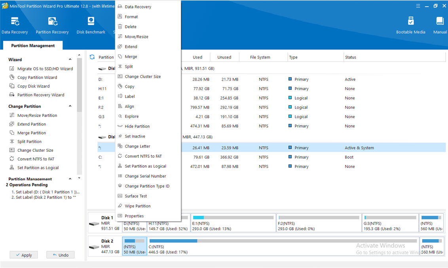The image size is (448, 268).
Task: Click the refresh icon beside the Partition column
Action: [92, 57]
